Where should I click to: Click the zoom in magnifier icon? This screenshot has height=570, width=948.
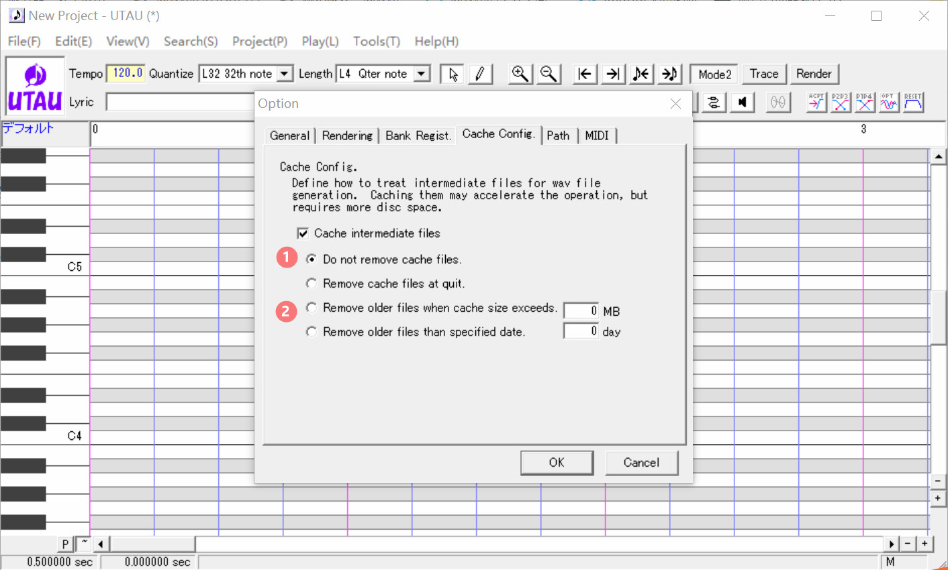tap(520, 74)
